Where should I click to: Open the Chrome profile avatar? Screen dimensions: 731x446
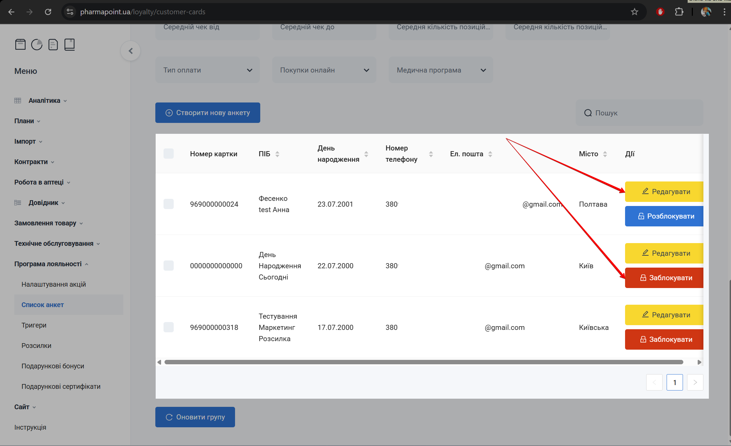(x=706, y=12)
